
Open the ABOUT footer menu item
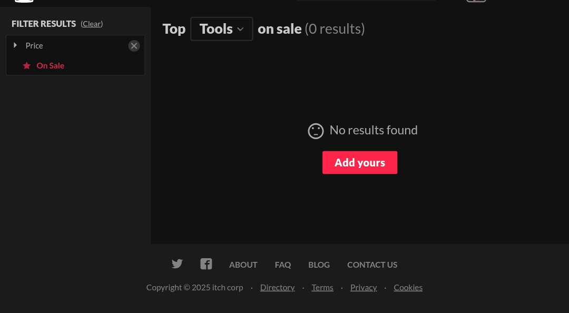tap(243, 265)
